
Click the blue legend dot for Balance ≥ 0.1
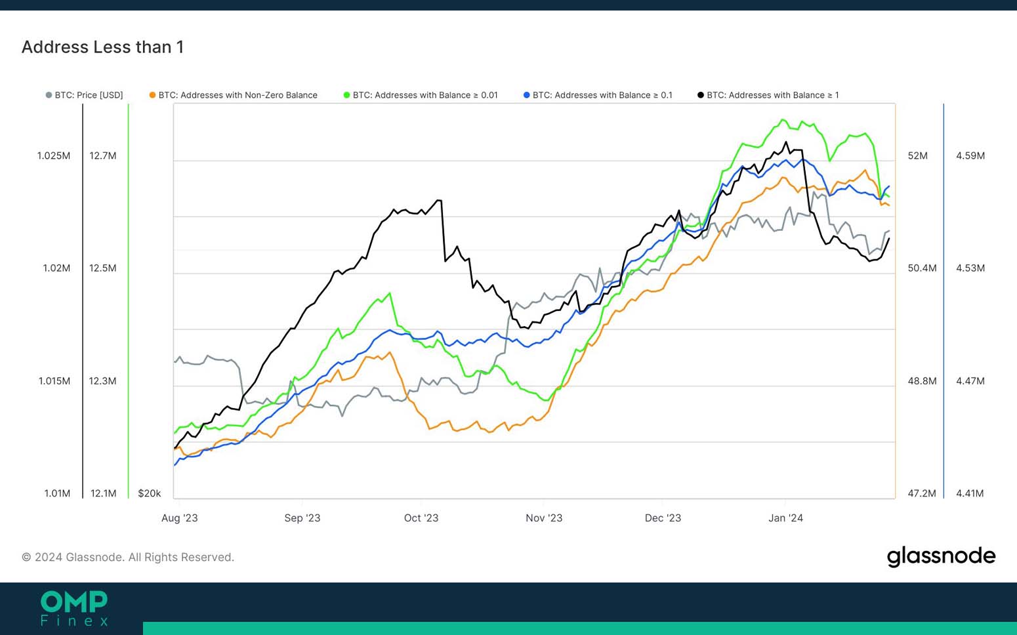pos(526,95)
